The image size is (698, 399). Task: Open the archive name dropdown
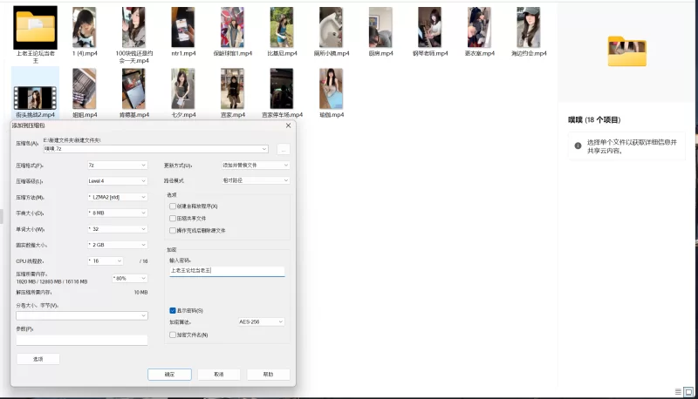264,149
